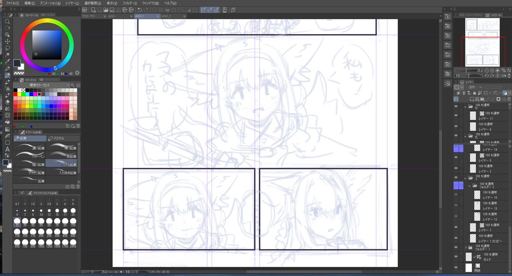The image size is (512, 276).
Task: Open Clip Studio launcher icon
Action: [84, 10]
